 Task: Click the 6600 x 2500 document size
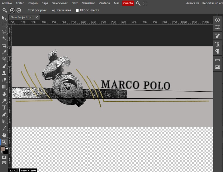pyautogui.click(x=28, y=170)
